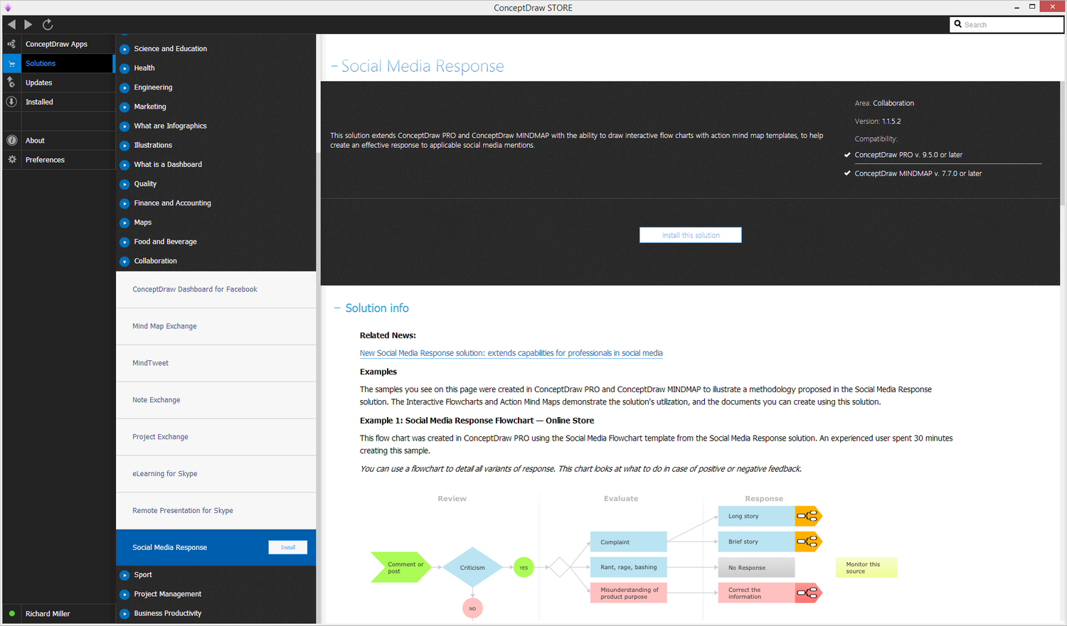Image resolution: width=1067 pixels, height=626 pixels.
Task: Open ConceptDraw Apps section
Action: point(58,44)
